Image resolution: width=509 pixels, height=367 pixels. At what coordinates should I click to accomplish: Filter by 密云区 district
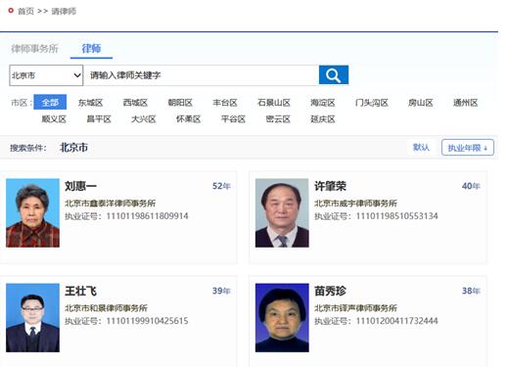(278, 119)
